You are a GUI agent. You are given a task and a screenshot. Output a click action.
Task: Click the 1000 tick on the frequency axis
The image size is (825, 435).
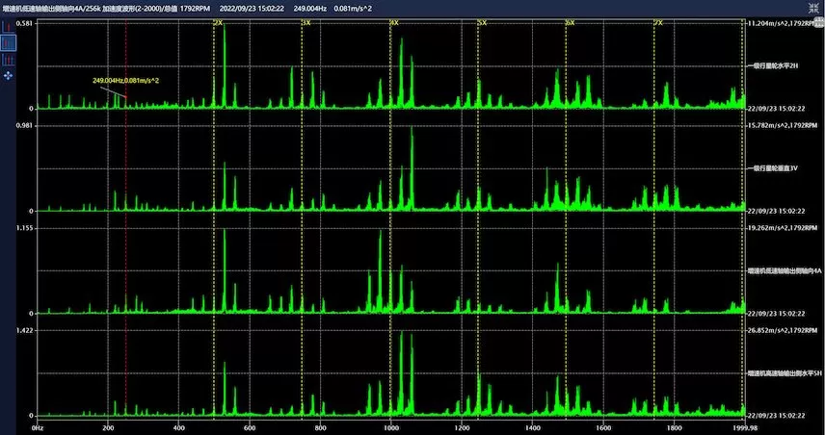(390, 427)
